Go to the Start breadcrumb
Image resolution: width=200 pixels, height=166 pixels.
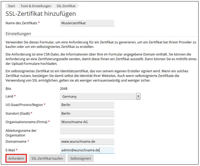click(11, 6)
